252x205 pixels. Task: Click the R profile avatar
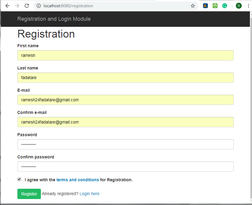click(x=239, y=6)
